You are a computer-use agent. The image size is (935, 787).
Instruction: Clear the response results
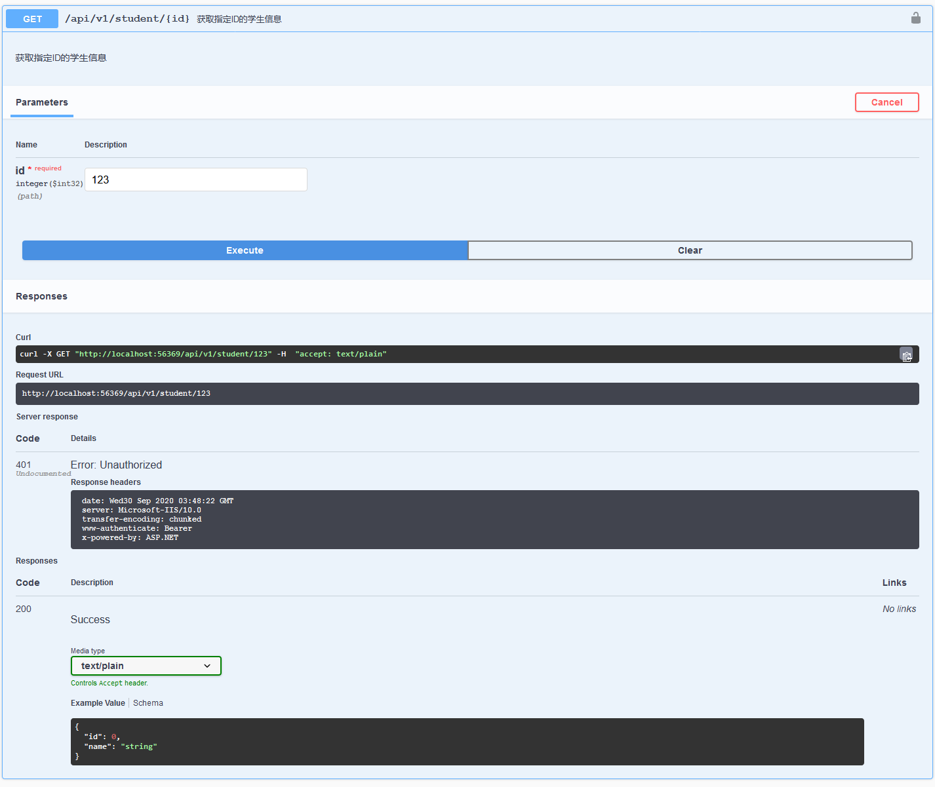click(x=690, y=250)
